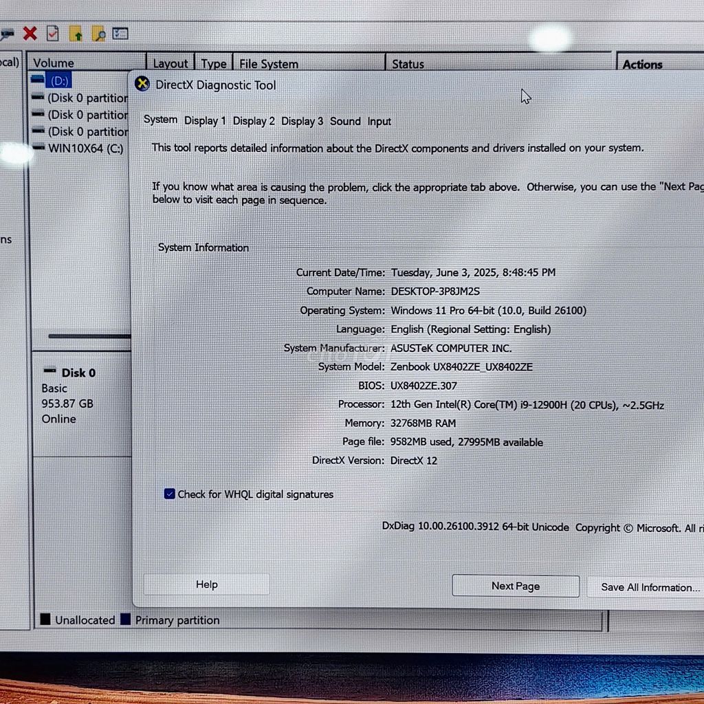Click the 953.87 GB disk size text

pyautogui.click(x=67, y=403)
